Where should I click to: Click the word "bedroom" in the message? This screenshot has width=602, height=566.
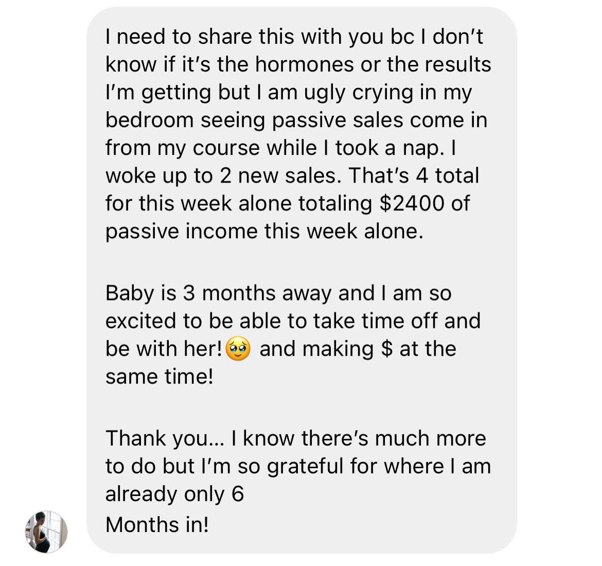click(x=149, y=120)
